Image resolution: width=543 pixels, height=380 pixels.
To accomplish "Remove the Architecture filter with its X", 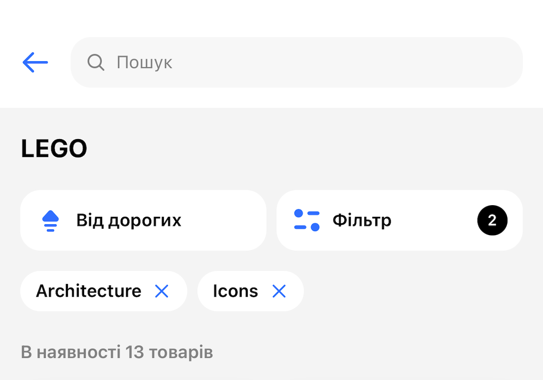I will 162,291.
